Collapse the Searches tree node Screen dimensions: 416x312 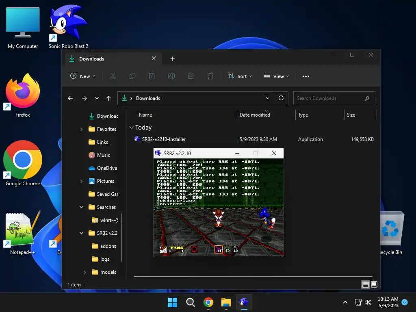[x=81, y=207]
